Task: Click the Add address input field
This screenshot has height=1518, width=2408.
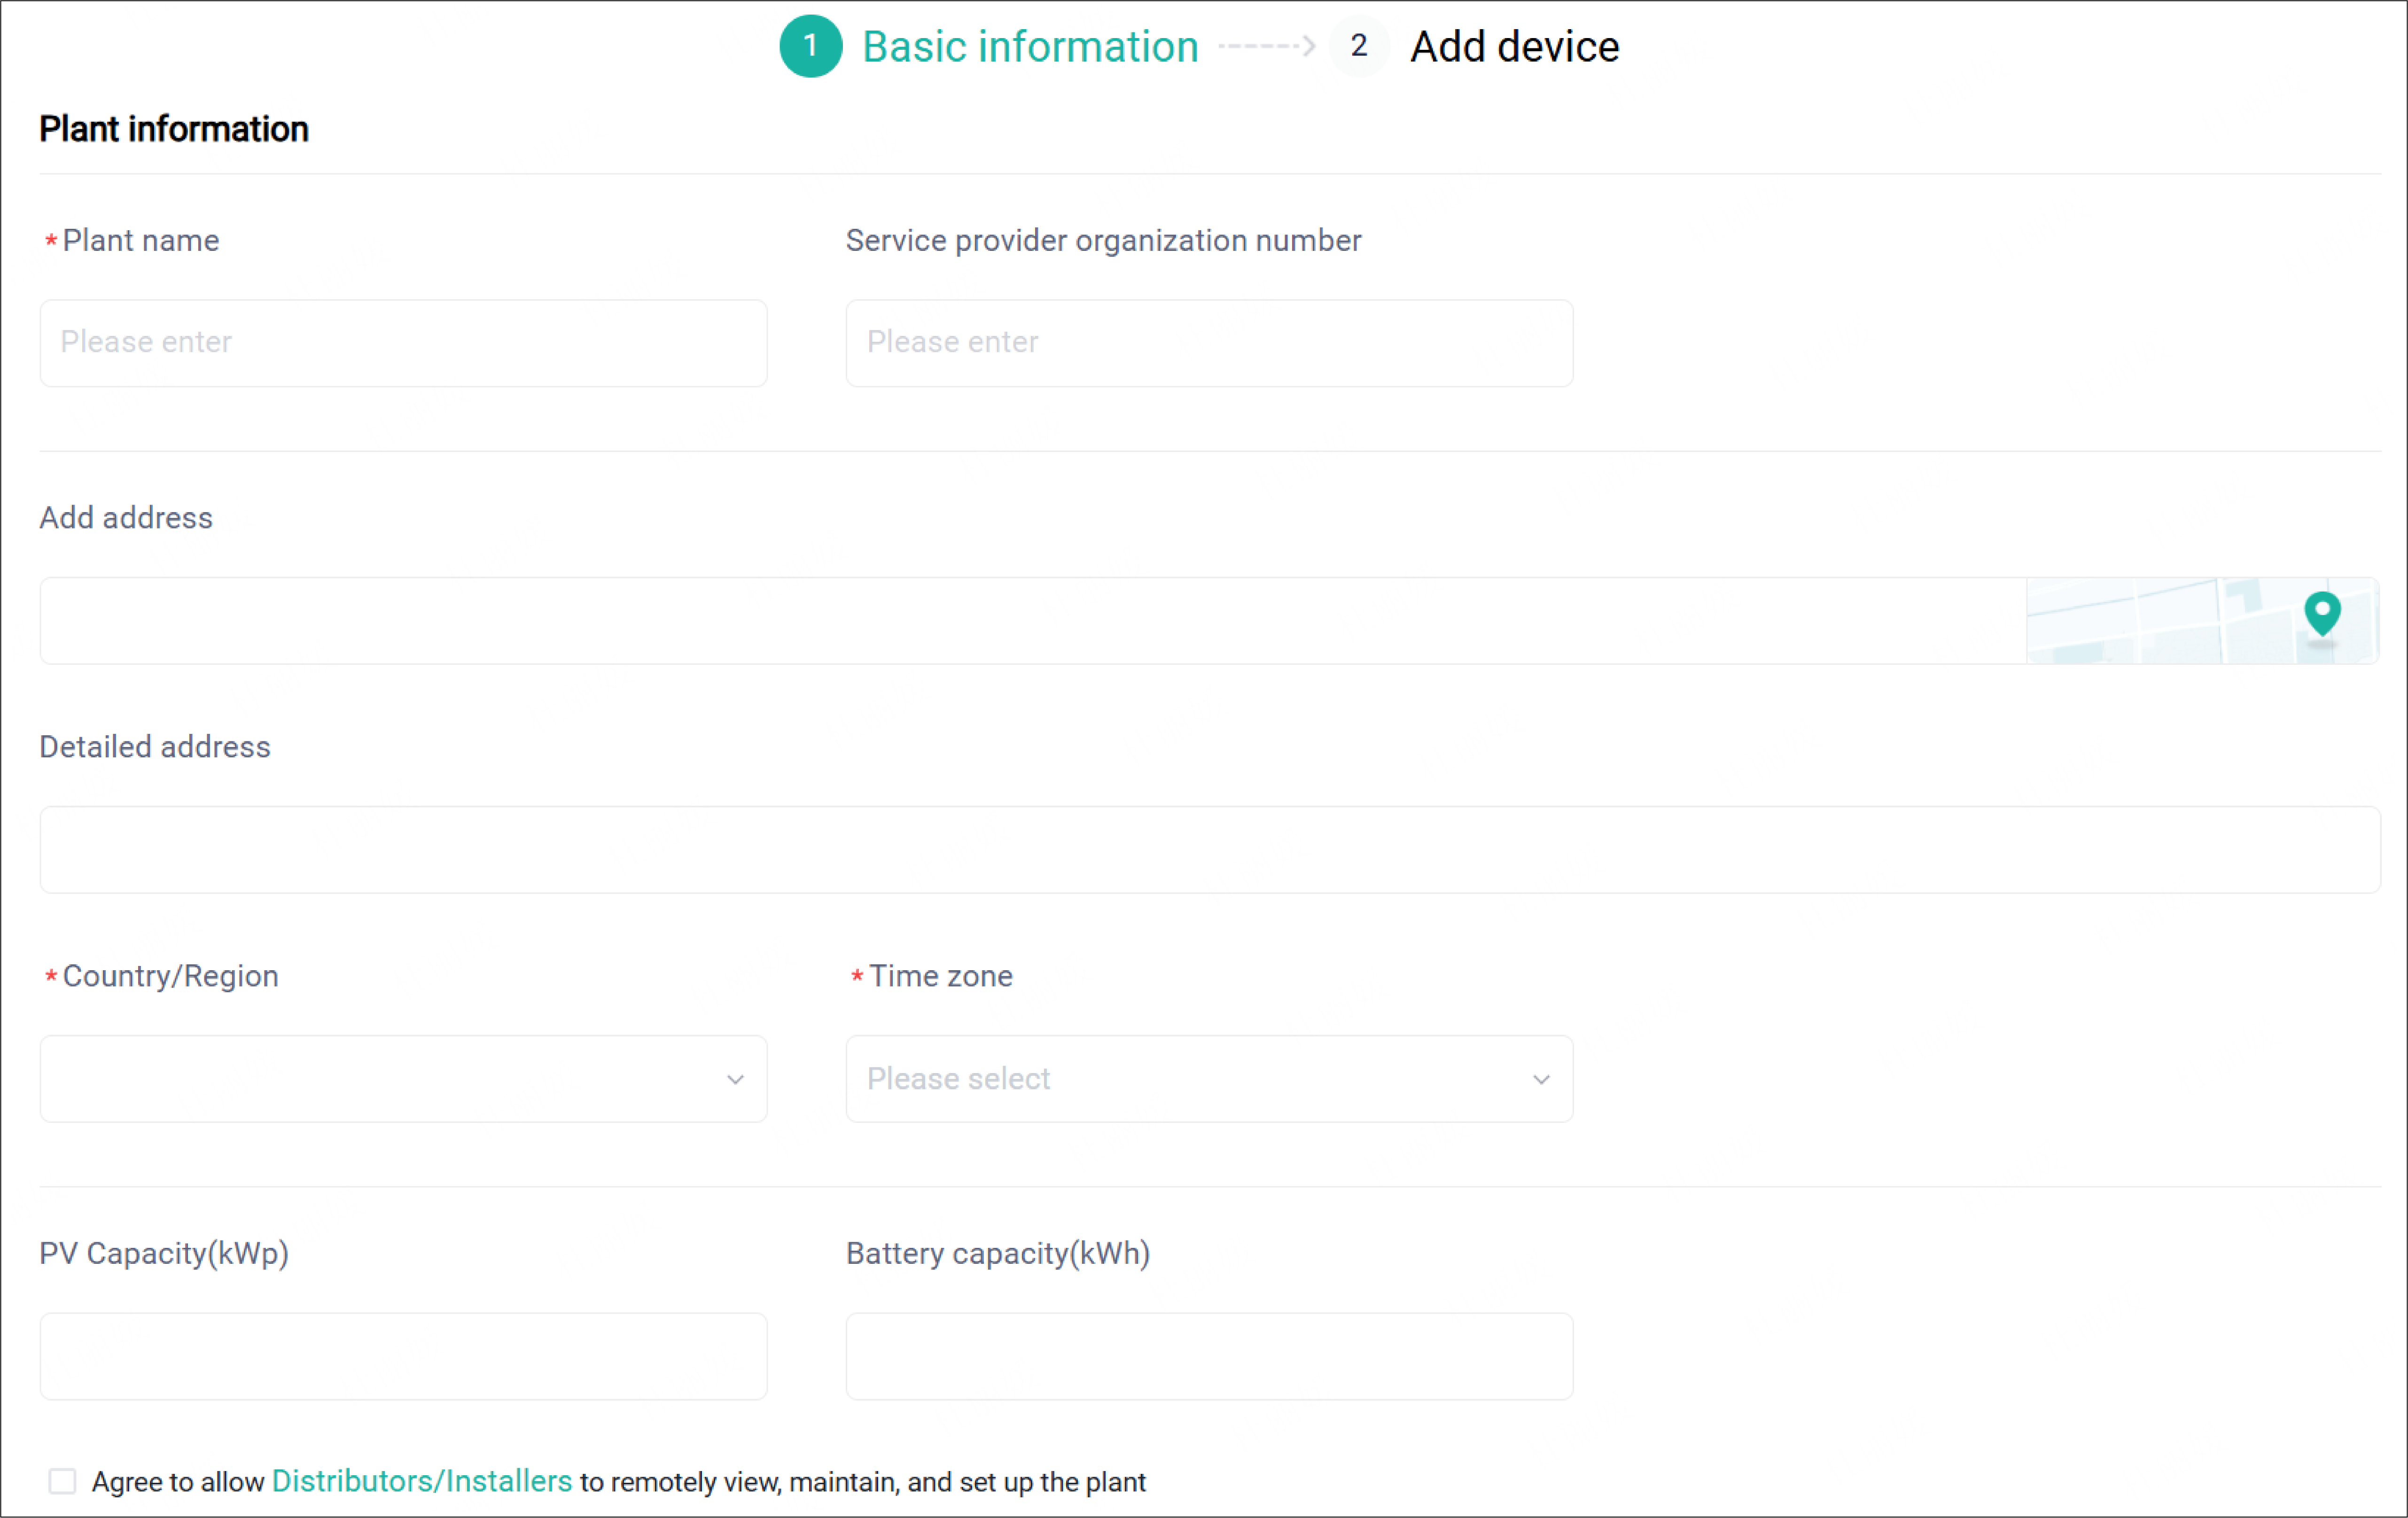Action: click(1033, 621)
